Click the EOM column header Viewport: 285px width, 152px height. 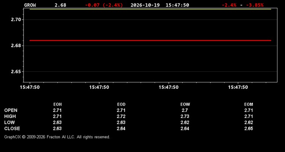click(x=249, y=104)
